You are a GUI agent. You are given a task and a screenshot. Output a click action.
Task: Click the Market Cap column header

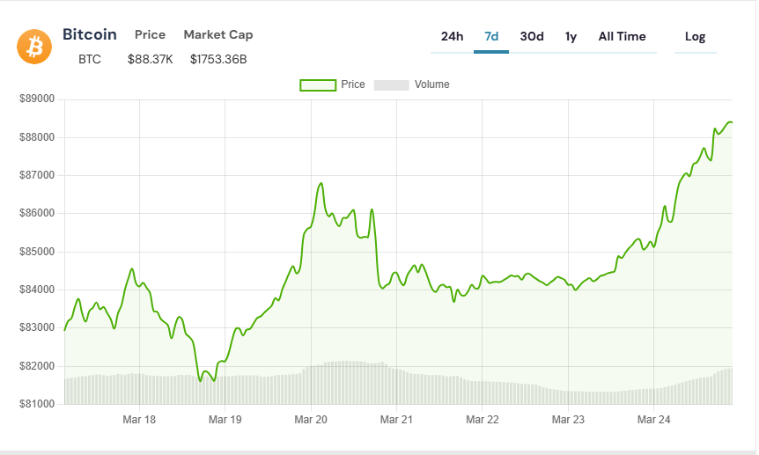[218, 35]
